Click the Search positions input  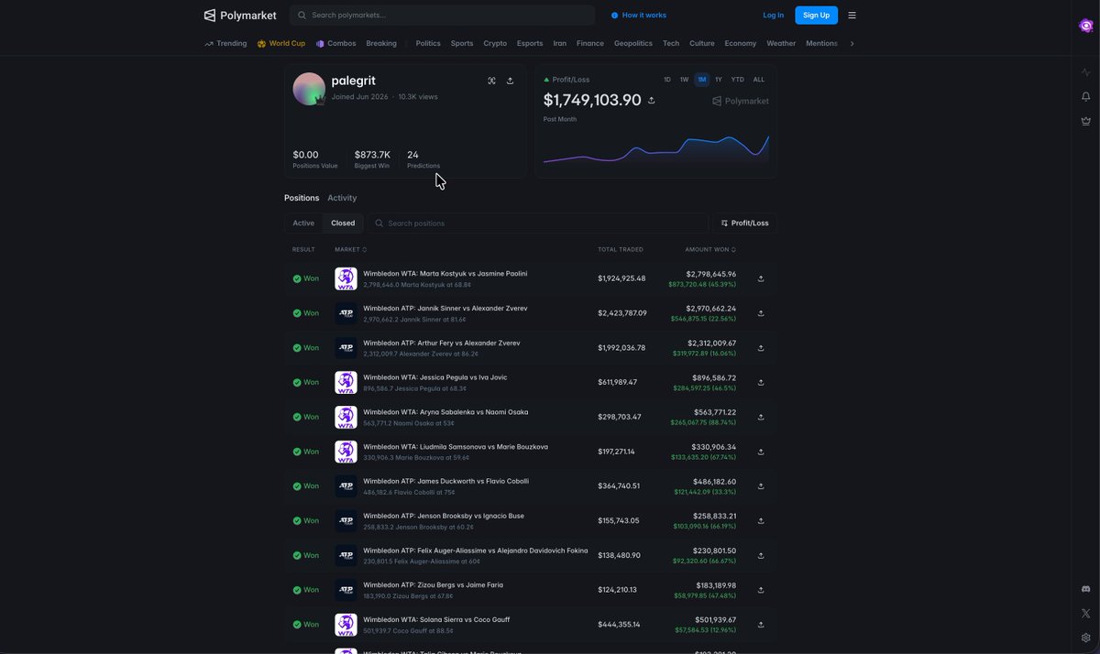(x=538, y=223)
